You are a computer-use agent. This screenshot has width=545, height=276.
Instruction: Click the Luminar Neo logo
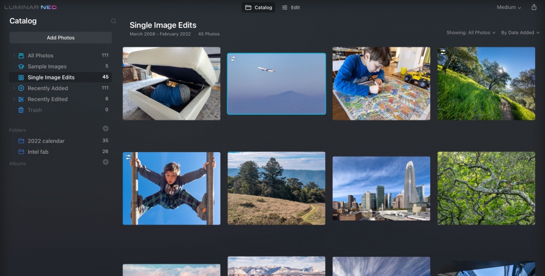coord(30,7)
